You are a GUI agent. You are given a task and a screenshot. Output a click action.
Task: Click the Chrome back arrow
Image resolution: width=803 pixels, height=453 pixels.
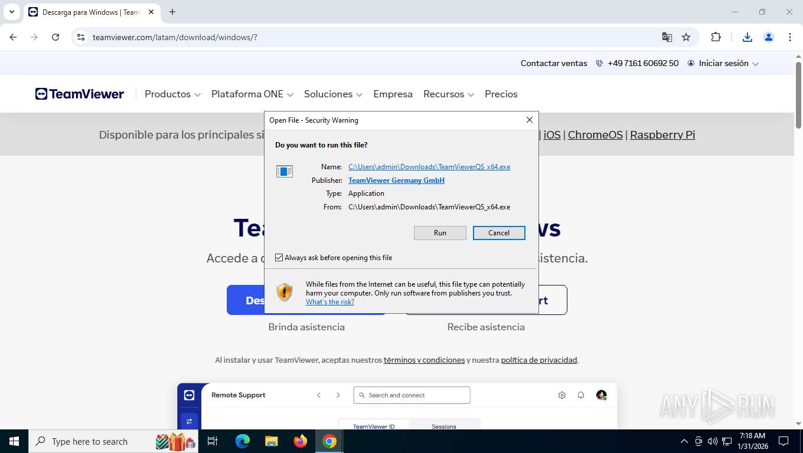(x=13, y=37)
